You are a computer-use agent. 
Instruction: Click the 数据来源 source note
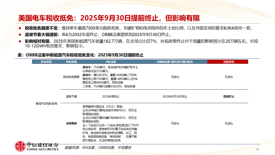[98, 148]
